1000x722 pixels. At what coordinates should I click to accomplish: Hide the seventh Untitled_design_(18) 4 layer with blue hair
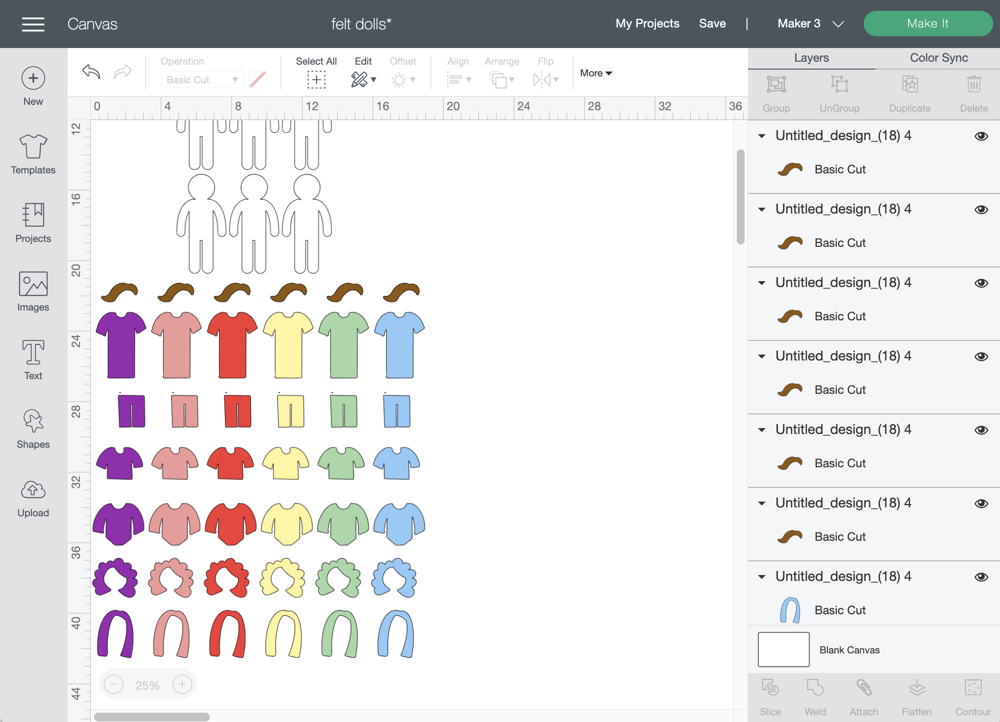pyautogui.click(x=981, y=577)
